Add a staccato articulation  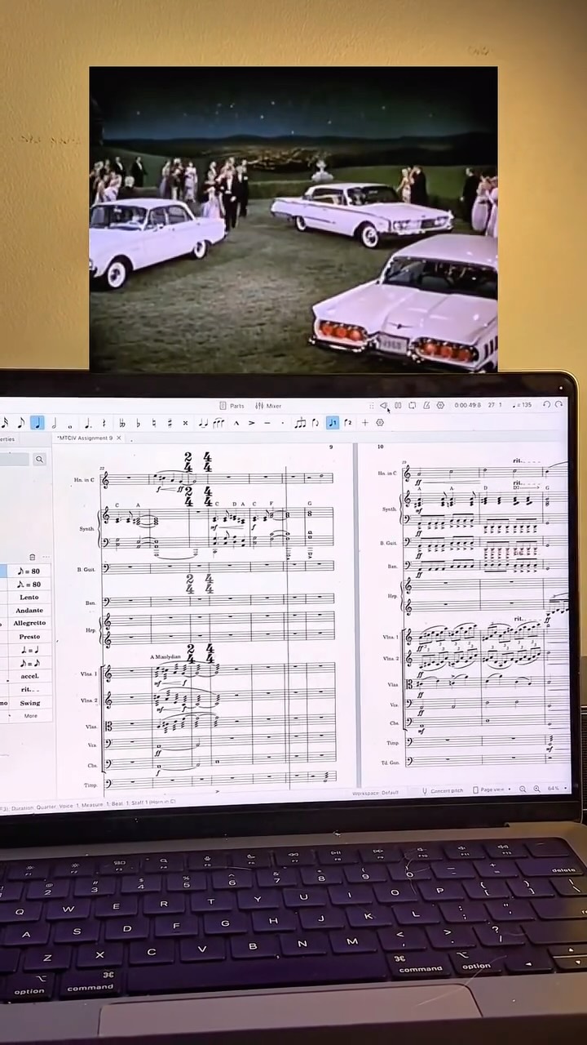pos(282,423)
